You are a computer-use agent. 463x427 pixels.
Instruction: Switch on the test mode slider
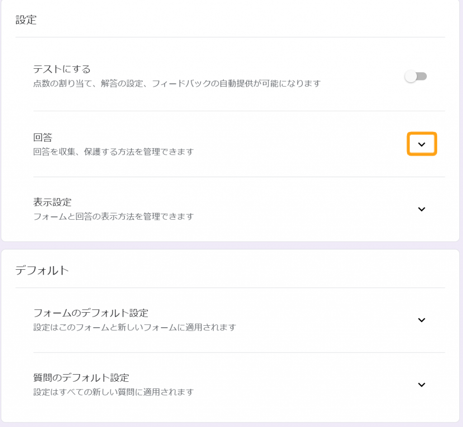(x=416, y=76)
